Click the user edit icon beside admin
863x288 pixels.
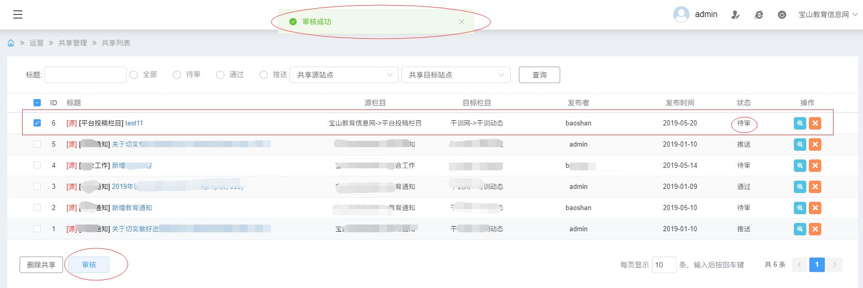736,15
